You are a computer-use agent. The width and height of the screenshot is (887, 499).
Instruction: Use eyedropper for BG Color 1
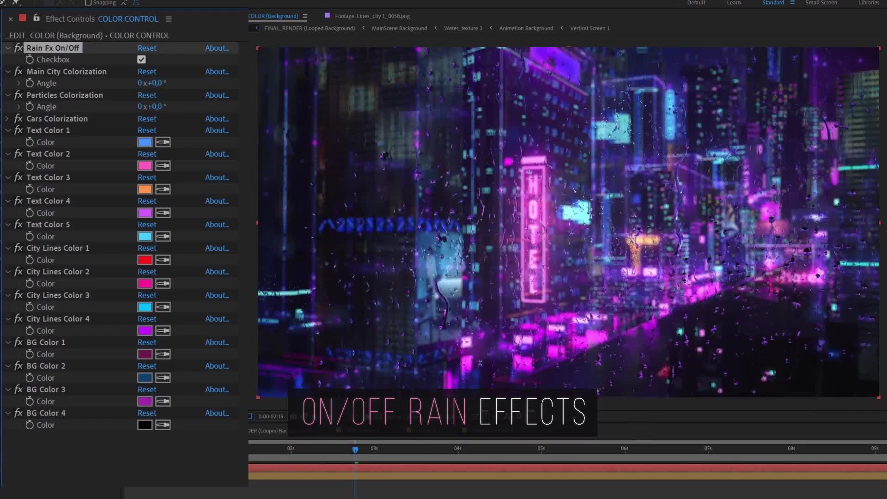pyautogui.click(x=163, y=354)
